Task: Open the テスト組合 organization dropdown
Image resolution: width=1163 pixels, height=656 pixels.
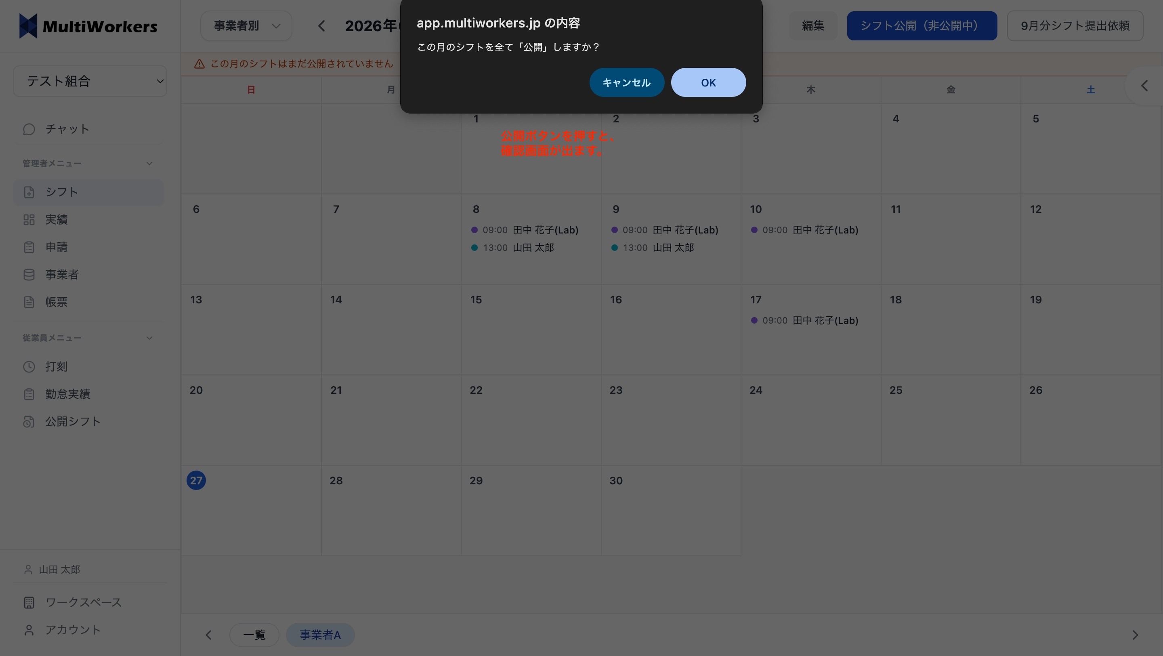Action: [90, 81]
